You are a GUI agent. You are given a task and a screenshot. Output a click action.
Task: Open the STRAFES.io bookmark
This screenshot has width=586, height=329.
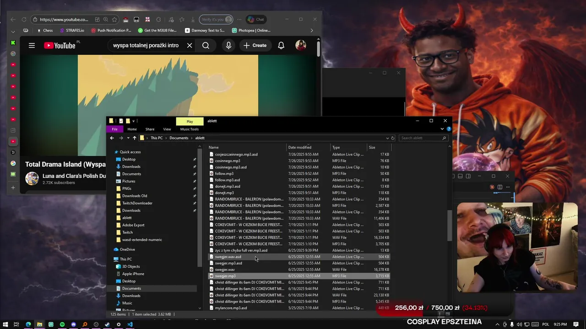(x=72, y=31)
